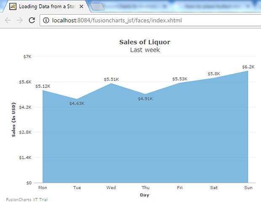
Task: Click the Friday $5.53K data label
Action: click(180, 79)
